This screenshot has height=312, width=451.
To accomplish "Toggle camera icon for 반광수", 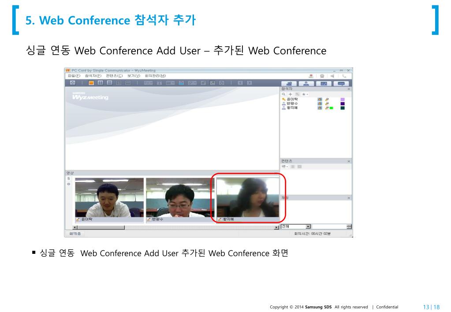I will click(320, 104).
